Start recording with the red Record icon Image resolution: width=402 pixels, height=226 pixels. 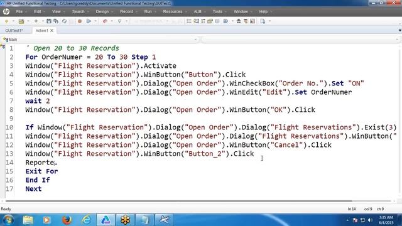[x=80, y=21]
